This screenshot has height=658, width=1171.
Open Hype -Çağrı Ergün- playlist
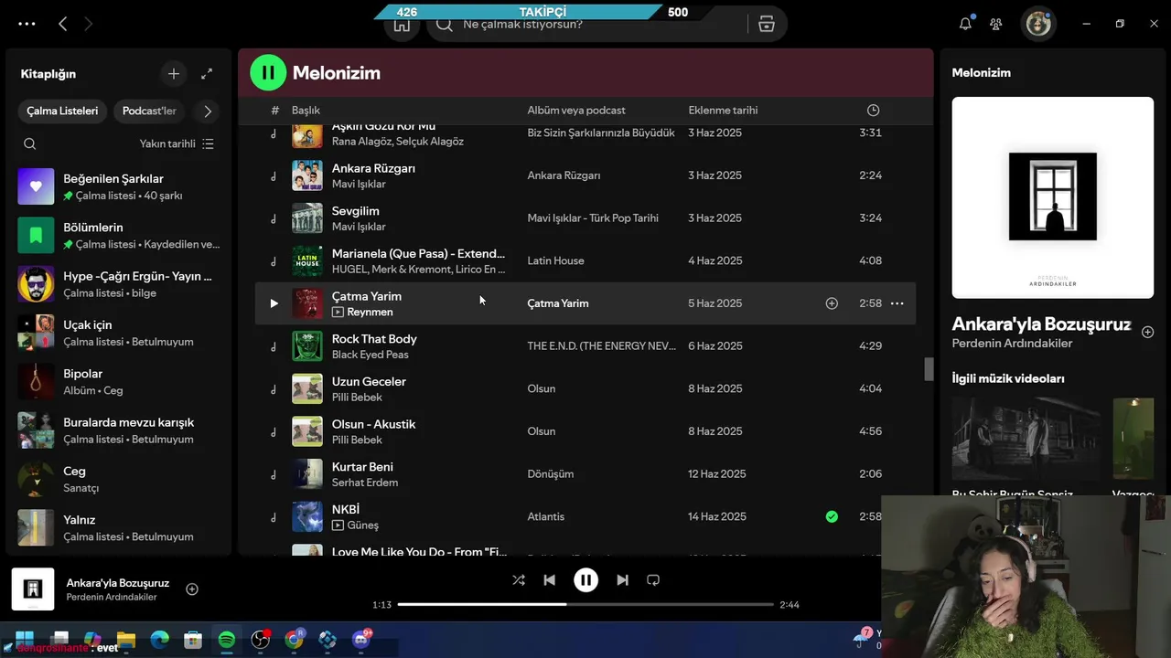[119, 284]
